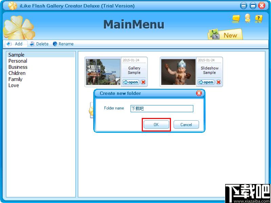Select the Sample folder in list
Screen dimensions: 271x203
tap(41, 55)
